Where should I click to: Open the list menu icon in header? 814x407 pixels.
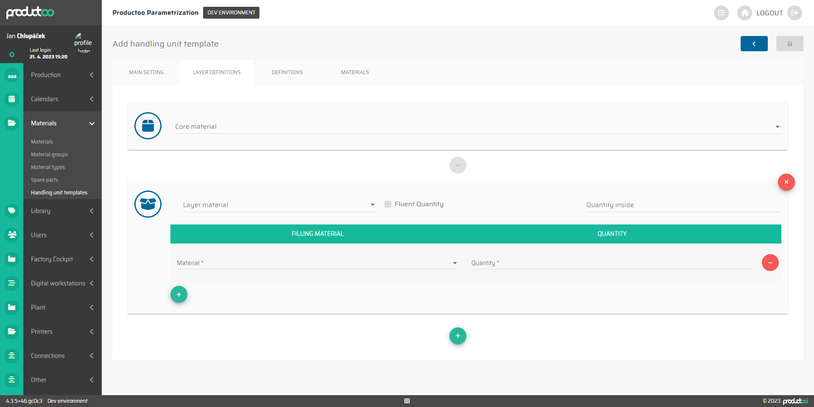721,13
